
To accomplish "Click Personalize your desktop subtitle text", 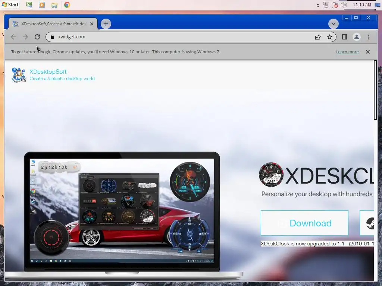I will (x=317, y=194).
